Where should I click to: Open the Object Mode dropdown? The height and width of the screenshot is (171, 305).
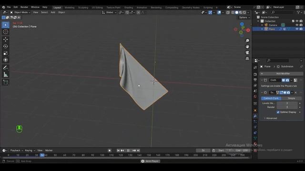(20, 12)
